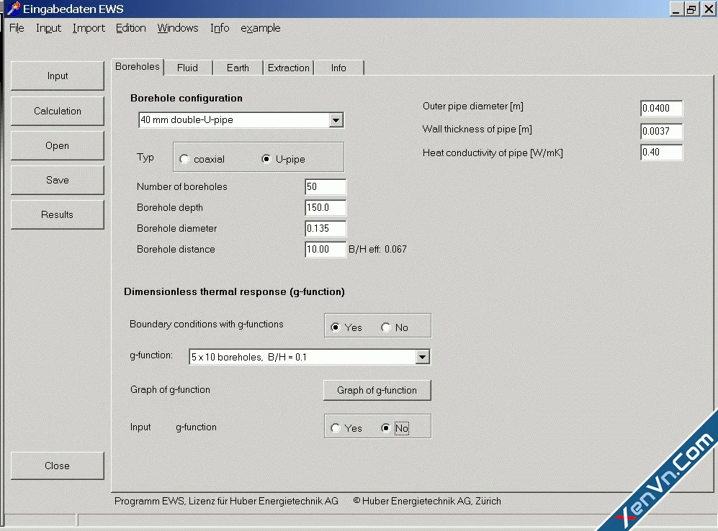Open the Windows menu
This screenshot has height=531, width=718.
coord(178,28)
